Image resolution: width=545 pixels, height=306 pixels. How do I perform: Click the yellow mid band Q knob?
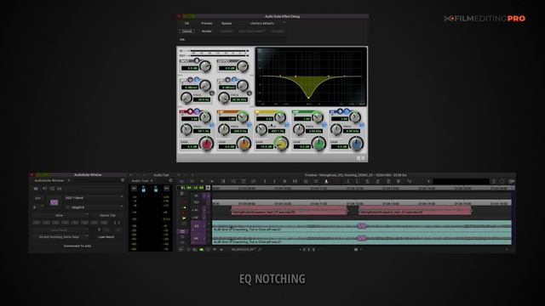pyautogui.click(x=280, y=117)
